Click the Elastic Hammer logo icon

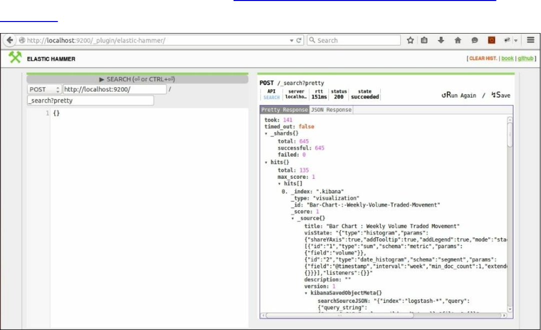(16, 58)
